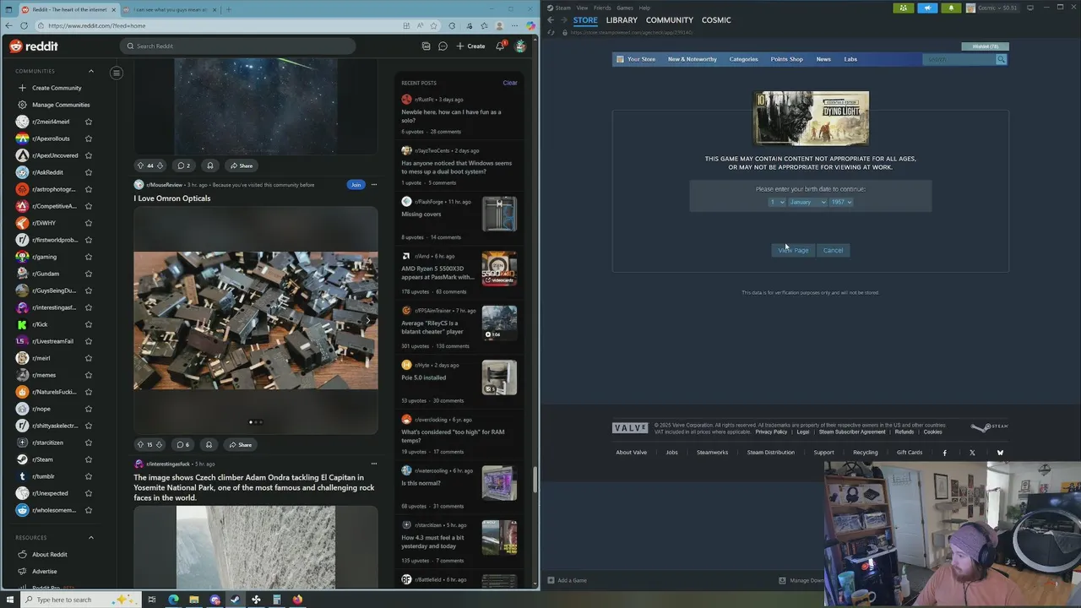Image resolution: width=1081 pixels, height=608 pixels.
Task: Open Windows Start menu
Action: (8, 600)
